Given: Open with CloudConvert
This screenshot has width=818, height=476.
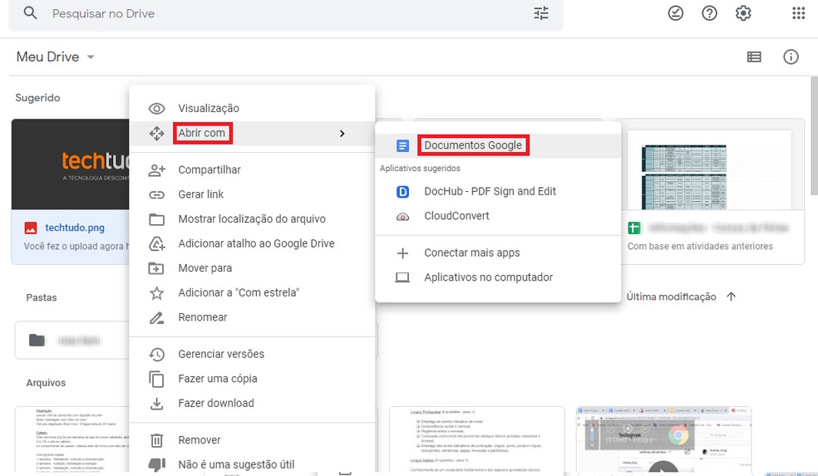Looking at the screenshot, I should pyautogui.click(x=498, y=216).
